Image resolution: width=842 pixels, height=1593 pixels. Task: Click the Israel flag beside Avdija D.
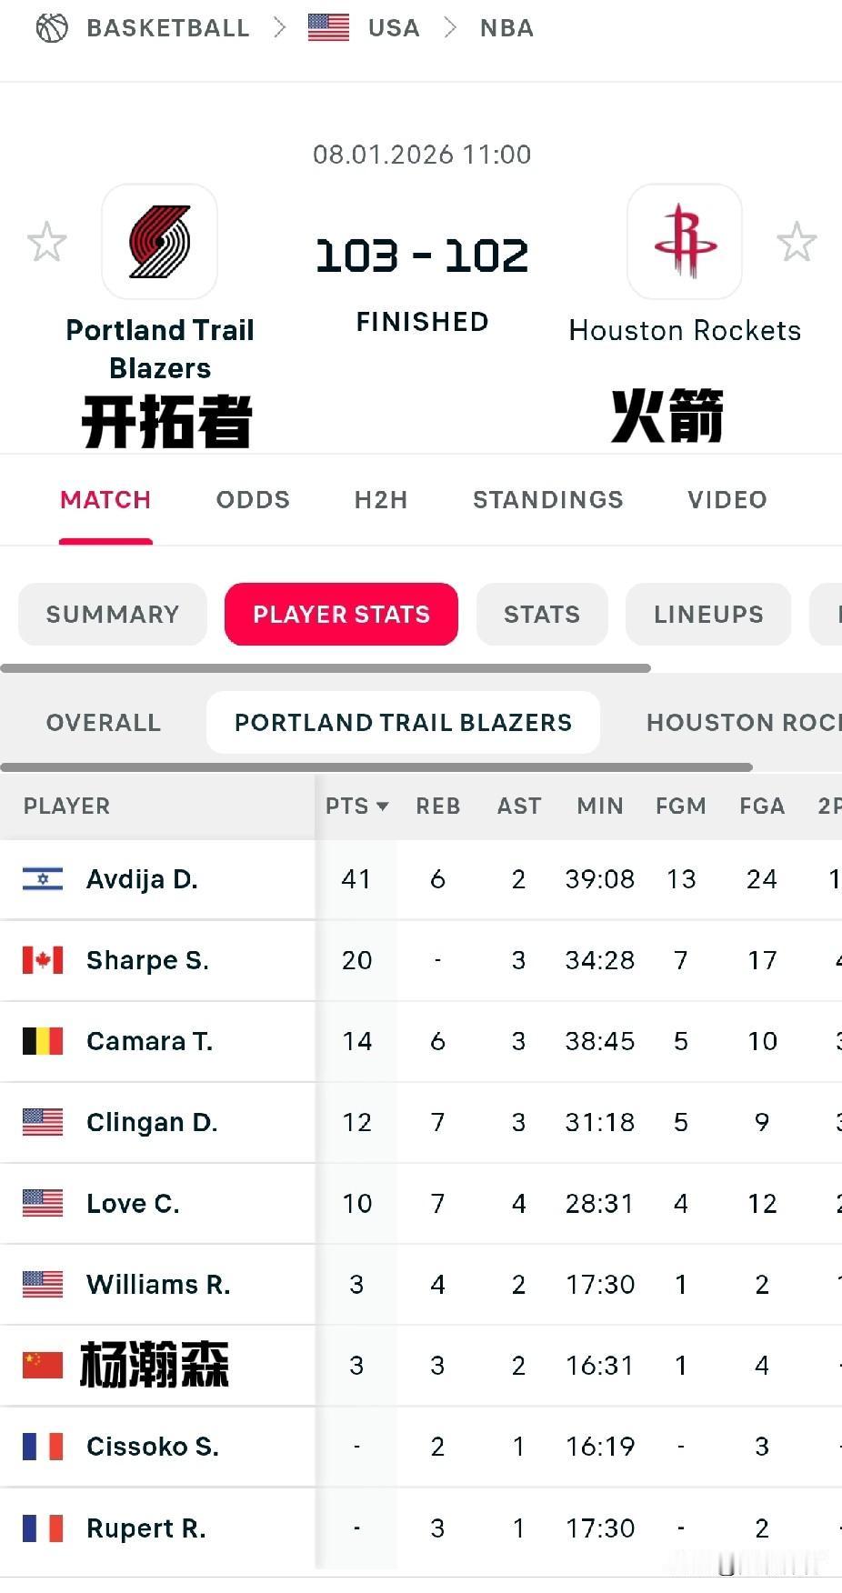pyautogui.click(x=41, y=878)
